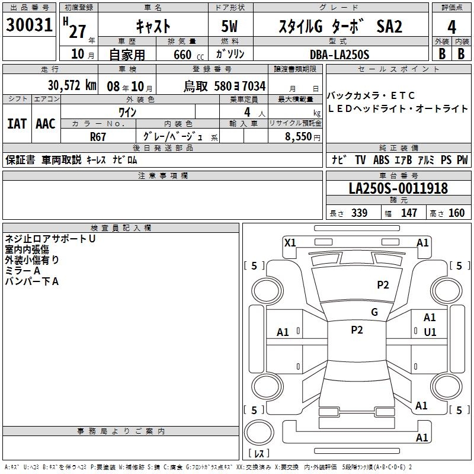Click the overall evaluation score 4
The height and width of the screenshot is (474, 474).
point(451,27)
